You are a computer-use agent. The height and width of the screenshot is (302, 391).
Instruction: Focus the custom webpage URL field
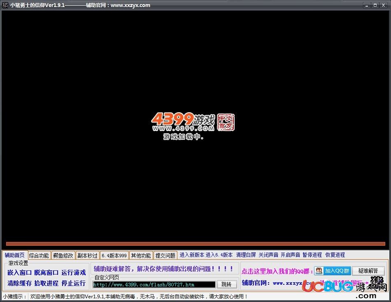[x=154, y=284]
